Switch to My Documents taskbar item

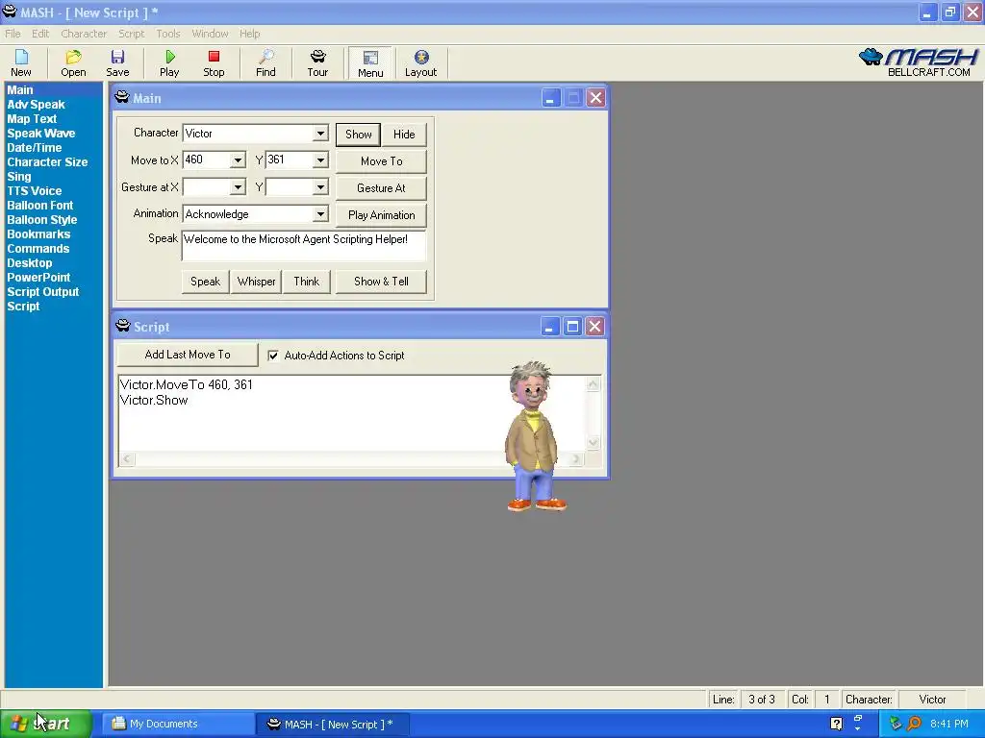point(178,724)
